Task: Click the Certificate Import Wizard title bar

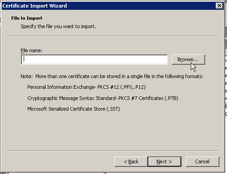Action: pyautogui.click(x=109, y=6)
